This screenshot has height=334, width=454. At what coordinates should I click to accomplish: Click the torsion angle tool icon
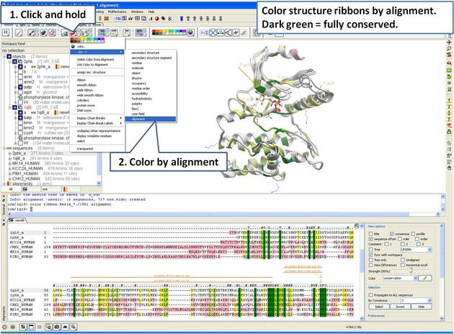[236, 32]
